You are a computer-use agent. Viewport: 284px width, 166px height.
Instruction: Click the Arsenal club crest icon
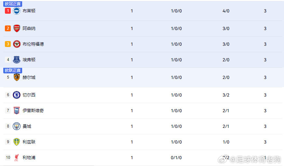(x=17, y=28)
